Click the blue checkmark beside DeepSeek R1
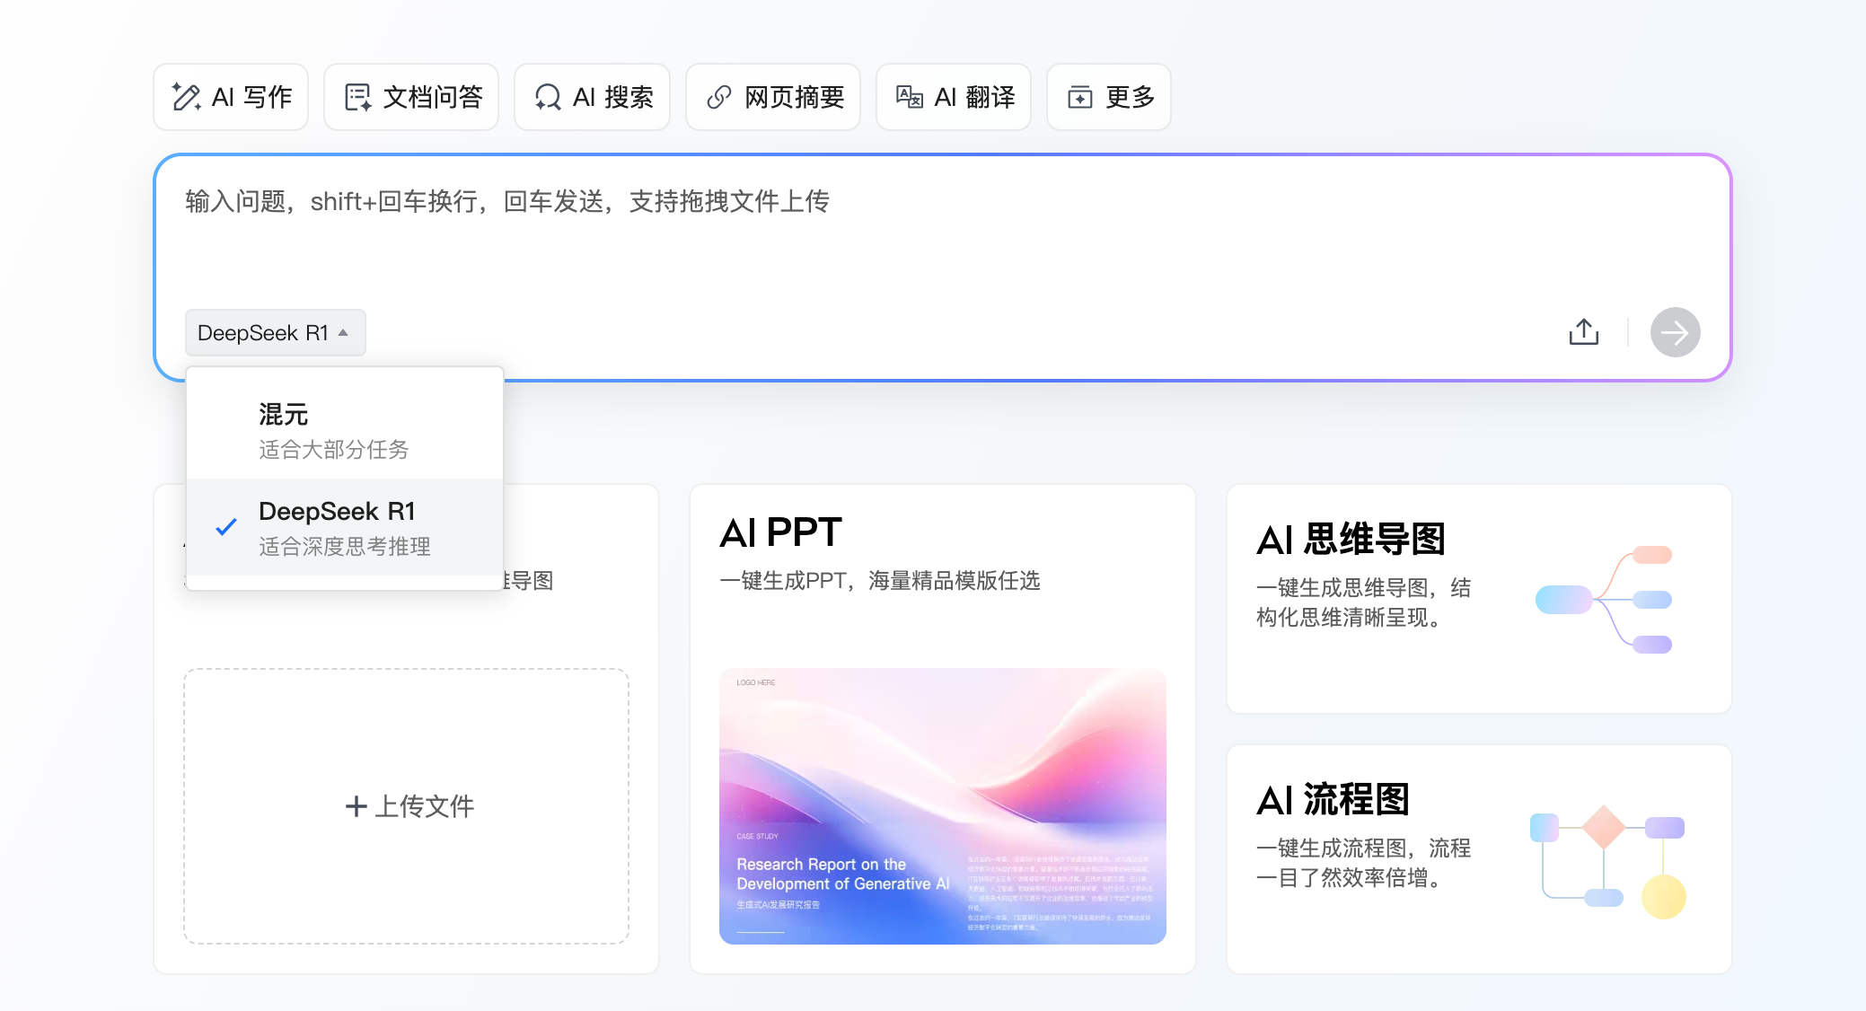Image resolution: width=1866 pixels, height=1011 pixels. 226,527
